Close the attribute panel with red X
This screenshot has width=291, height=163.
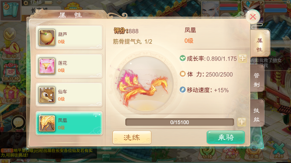pos(253,17)
